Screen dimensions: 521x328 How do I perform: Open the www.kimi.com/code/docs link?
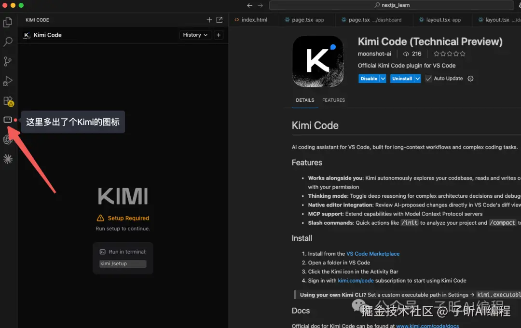click(427, 326)
